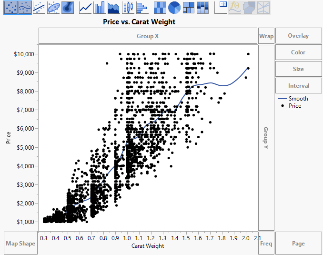
Task: Toggle the Smoother element icon
Action: pos(25,8)
